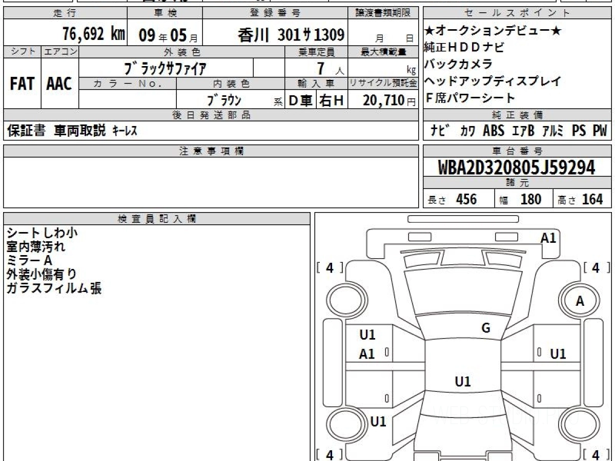Select the ★オークションデビュー★ line

coord(493,31)
